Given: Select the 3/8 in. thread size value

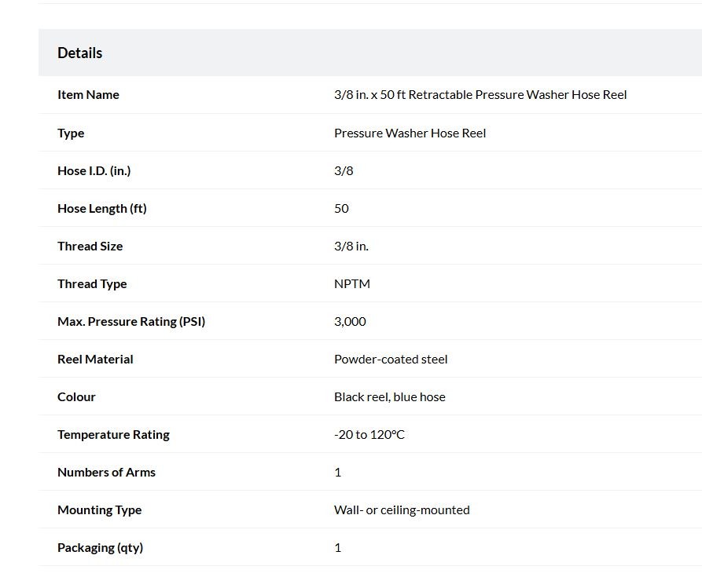Looking at the screenshot, I should [x=351, y=246].
